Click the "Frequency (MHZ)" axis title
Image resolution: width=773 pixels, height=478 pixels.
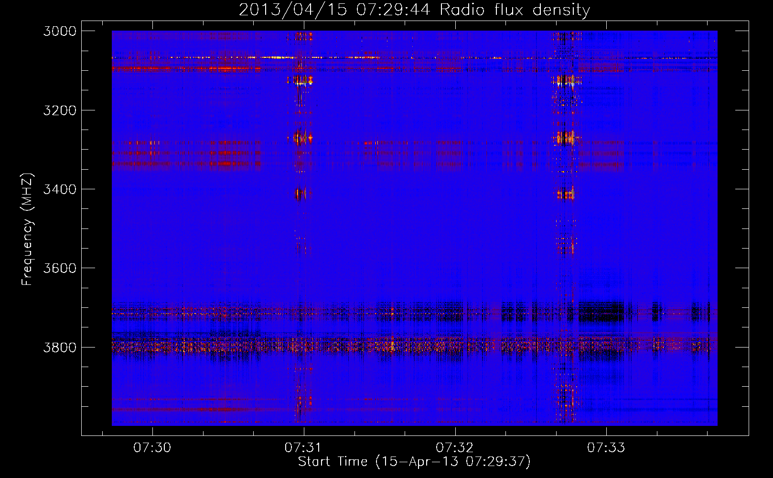pyautogui.click(x=27, y=229)
